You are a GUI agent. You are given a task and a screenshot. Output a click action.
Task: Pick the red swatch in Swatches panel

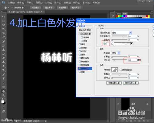click(x=117, y=16)
